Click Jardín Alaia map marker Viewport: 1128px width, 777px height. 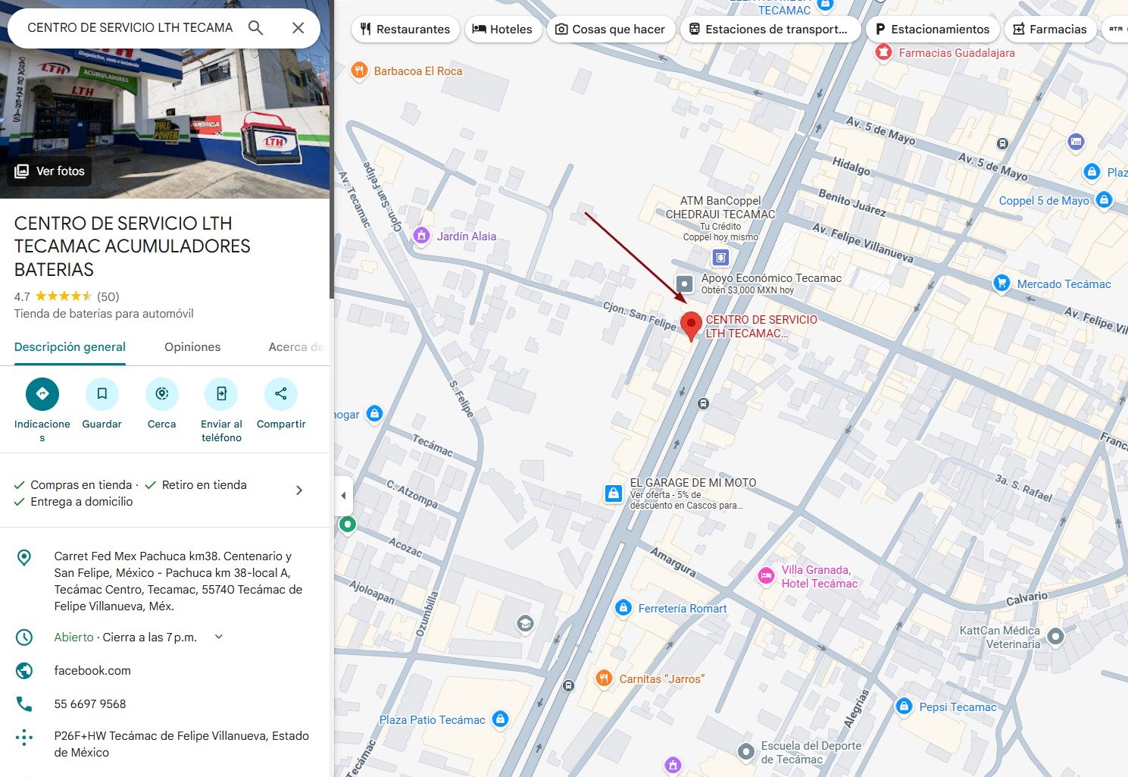[422, 236]
